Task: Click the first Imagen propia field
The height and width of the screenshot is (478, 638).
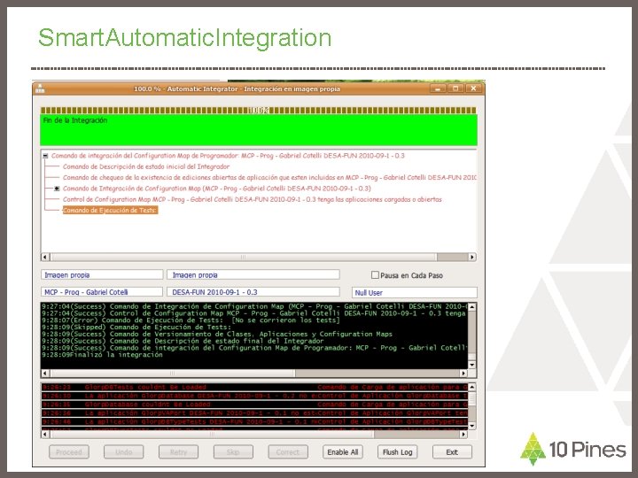Action: 102,274
